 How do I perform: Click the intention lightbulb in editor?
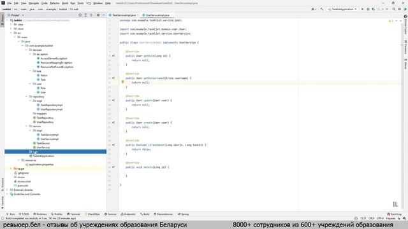click(x=123, y=82)
